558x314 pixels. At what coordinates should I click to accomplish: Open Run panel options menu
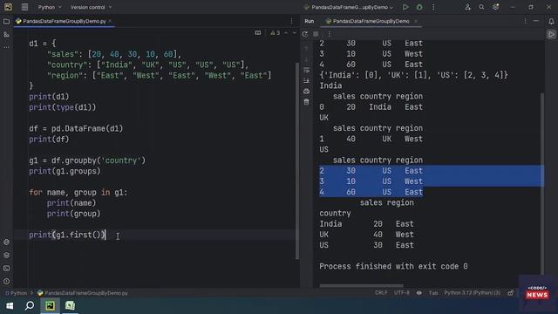[x=525, y=21]
